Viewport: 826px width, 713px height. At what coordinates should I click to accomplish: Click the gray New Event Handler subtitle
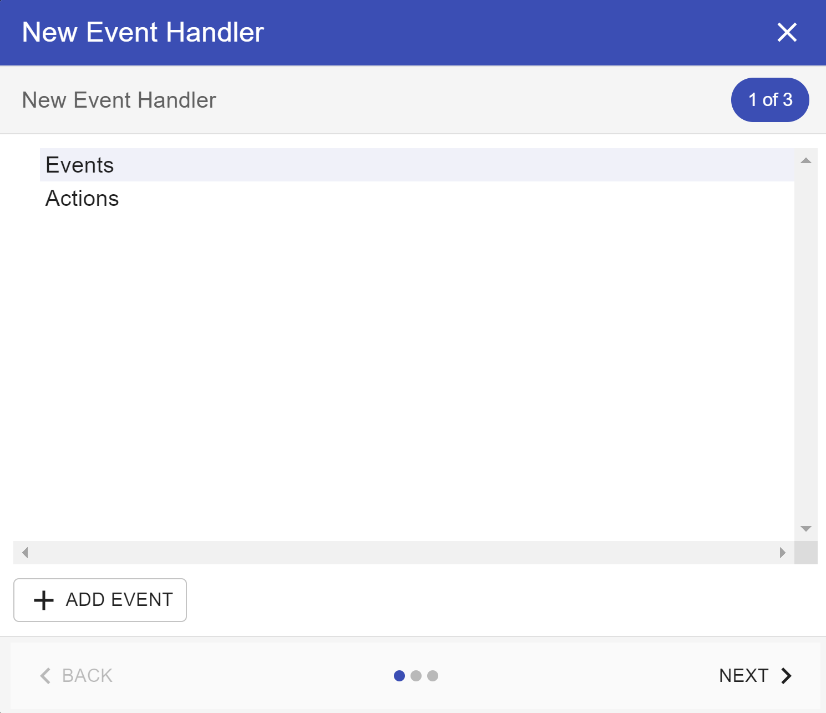tap(119, 100)
